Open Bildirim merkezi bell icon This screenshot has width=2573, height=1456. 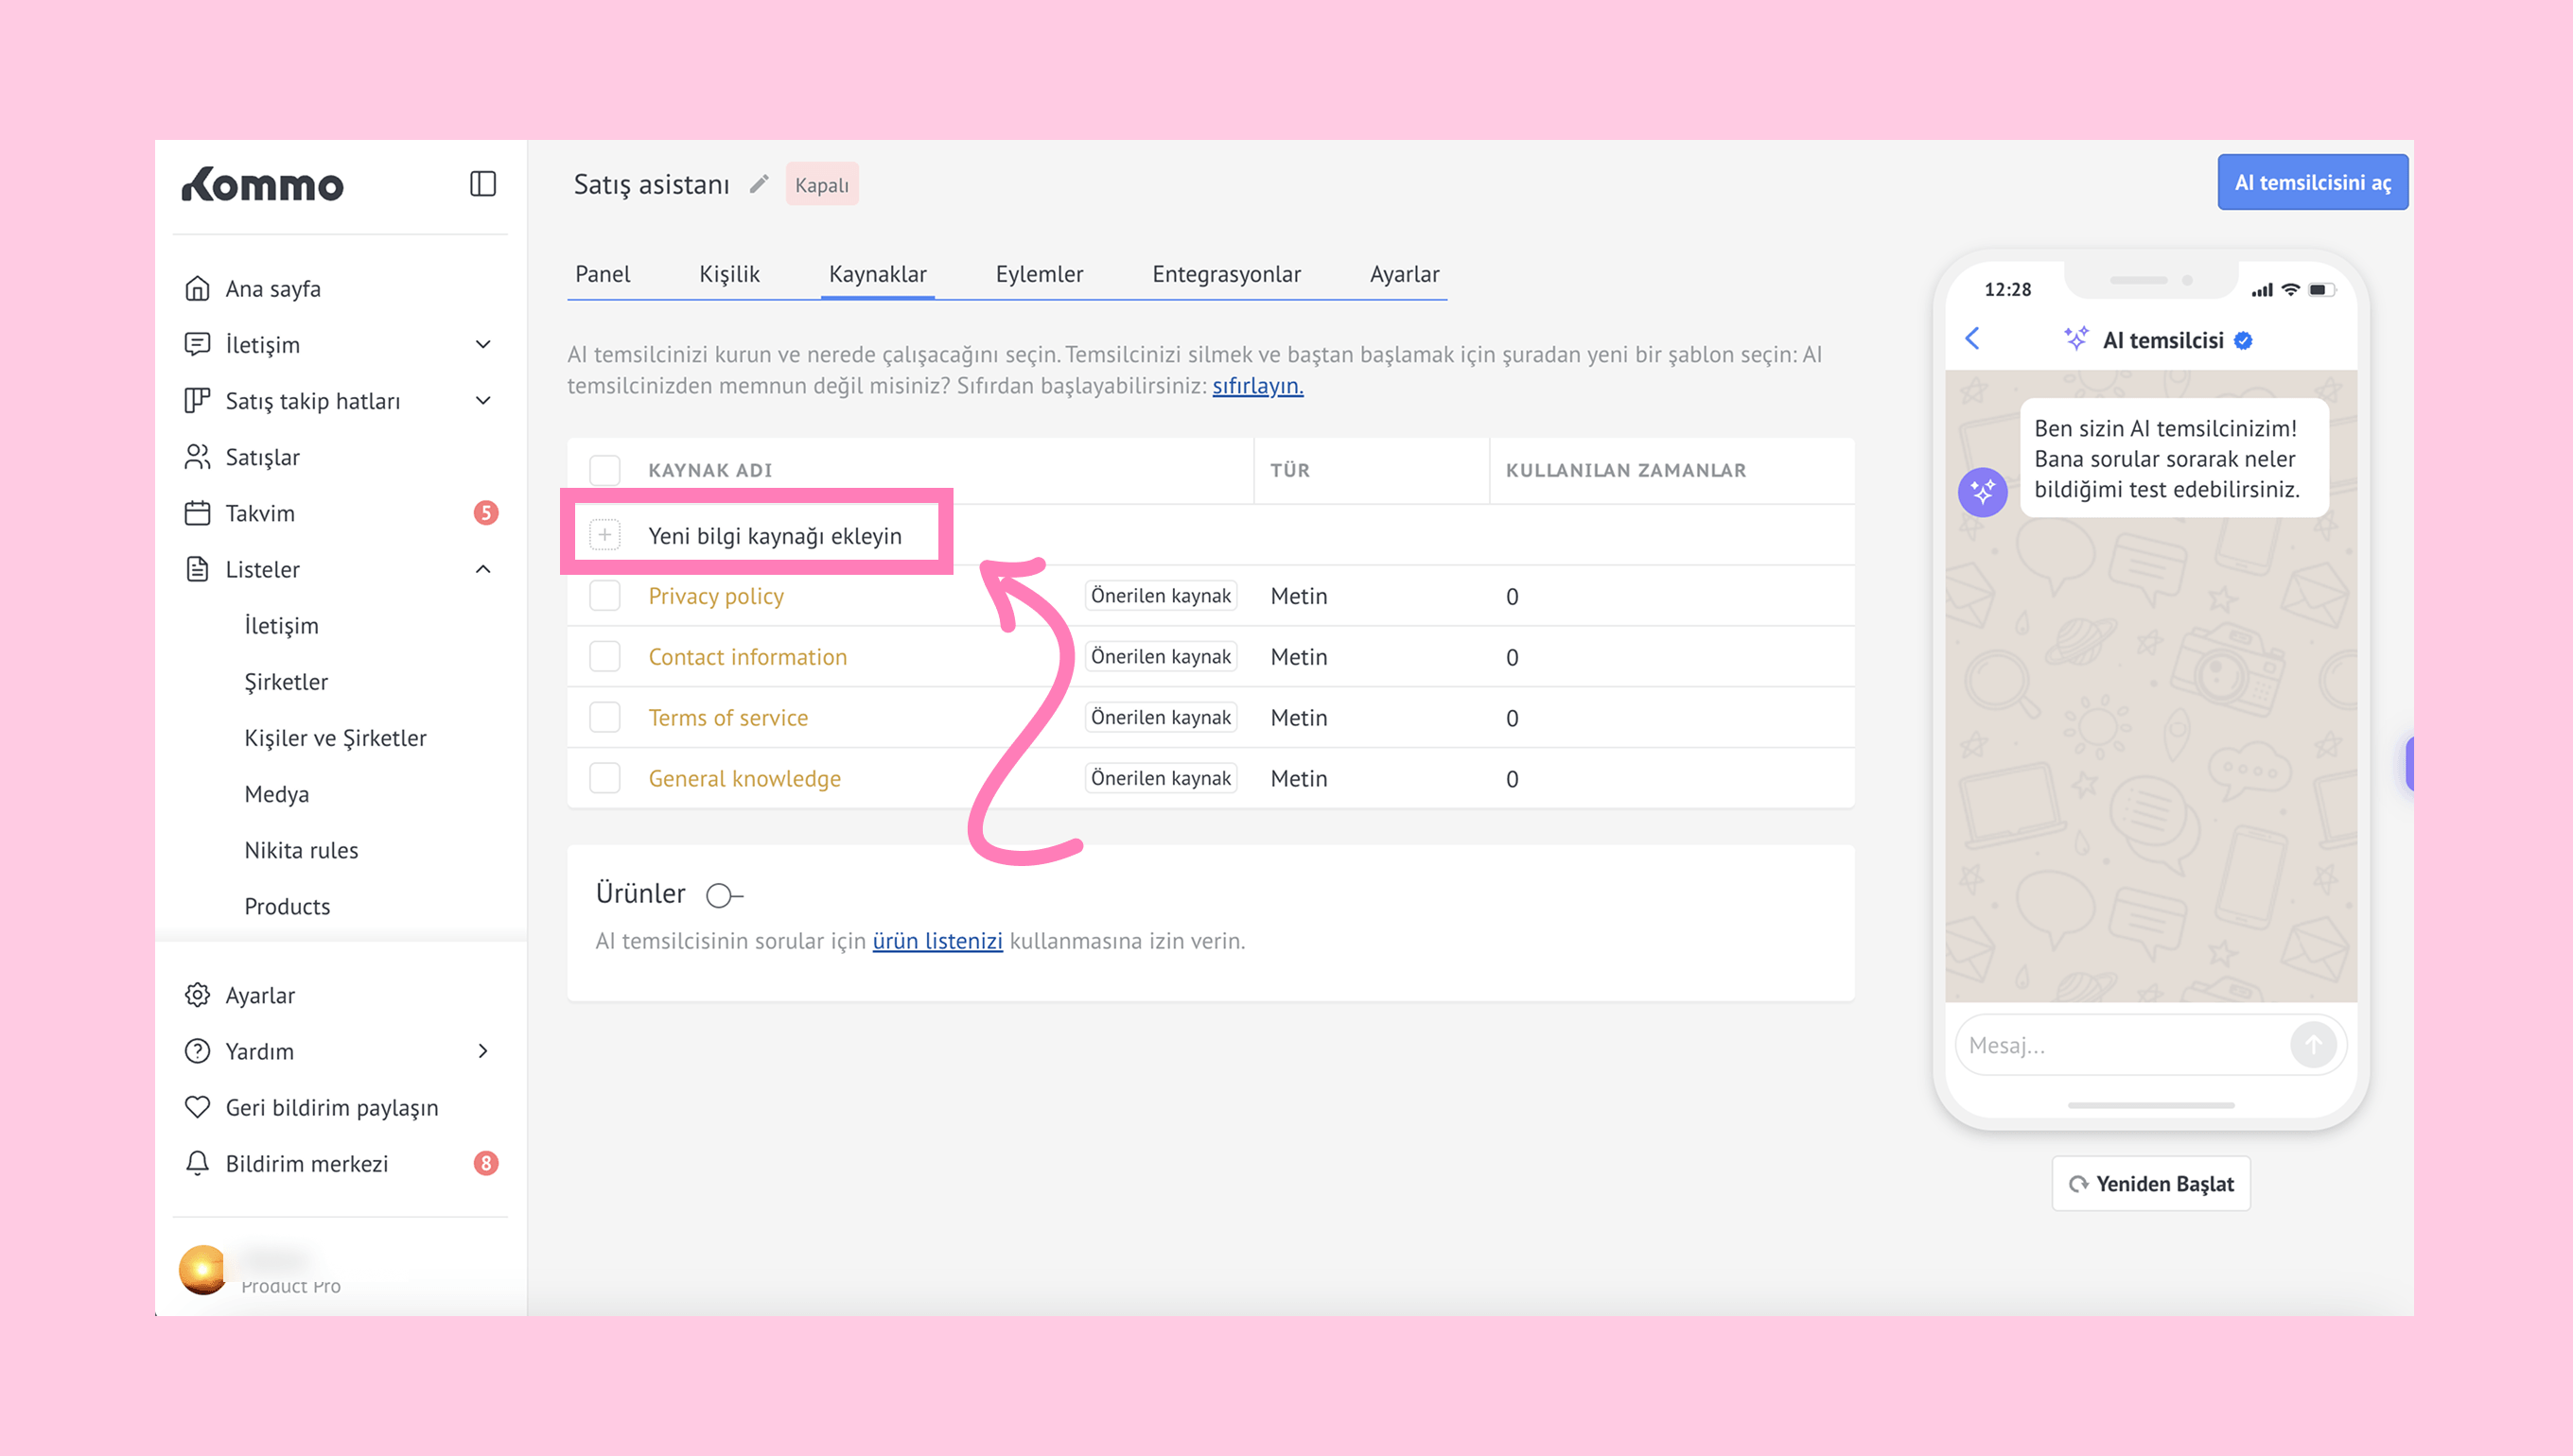[x=197, y=1163]
